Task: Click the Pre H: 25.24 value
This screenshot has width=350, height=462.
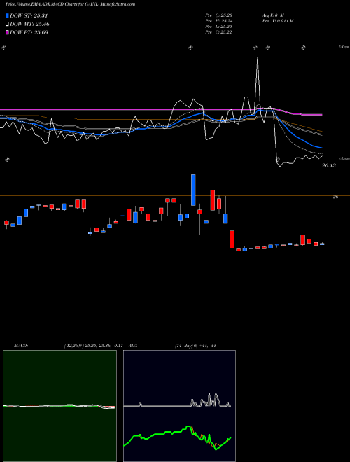Action: pos(218,21)
